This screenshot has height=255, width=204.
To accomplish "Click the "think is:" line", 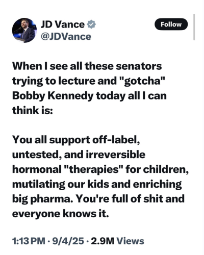I will (33, 110).
